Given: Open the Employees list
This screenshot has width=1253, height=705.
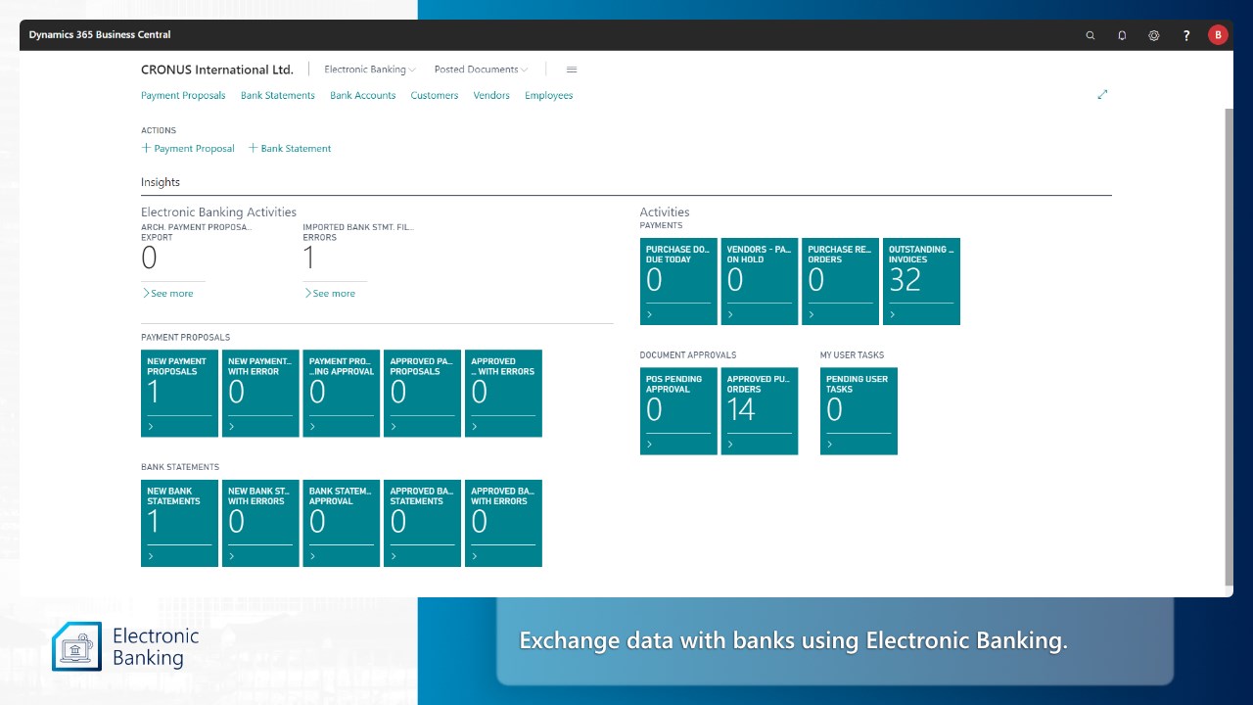Looking at the screenshot, I should tap(548, 95).
